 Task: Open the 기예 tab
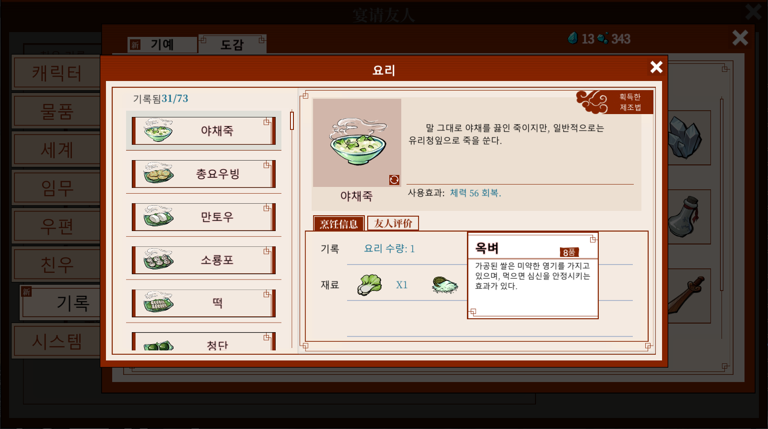tap(163, 45)
